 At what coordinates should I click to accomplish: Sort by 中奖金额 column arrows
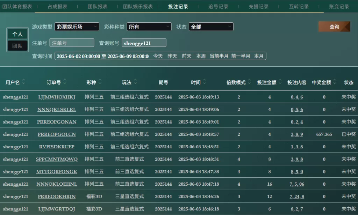click(335, 81)
